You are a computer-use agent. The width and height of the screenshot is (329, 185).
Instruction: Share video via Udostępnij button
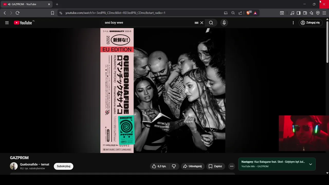pyautogui.click(x=193, y=166)
